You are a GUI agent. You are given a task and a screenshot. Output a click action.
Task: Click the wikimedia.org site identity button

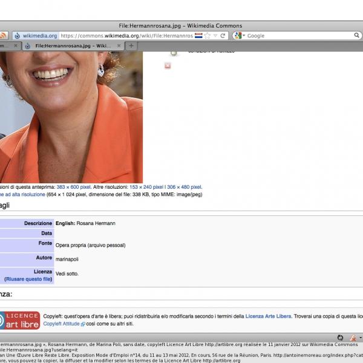(x=36, y=36)
